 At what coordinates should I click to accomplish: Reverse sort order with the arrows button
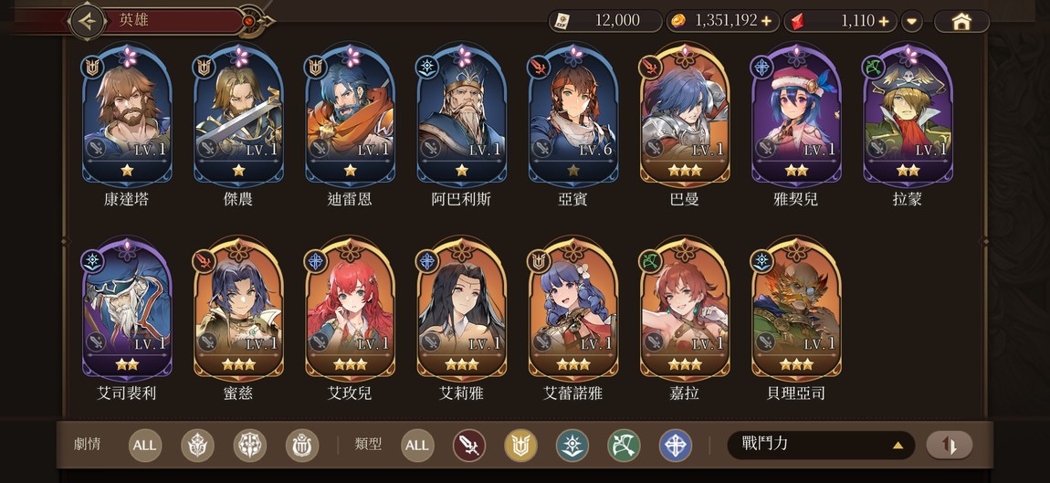[949, 445]
